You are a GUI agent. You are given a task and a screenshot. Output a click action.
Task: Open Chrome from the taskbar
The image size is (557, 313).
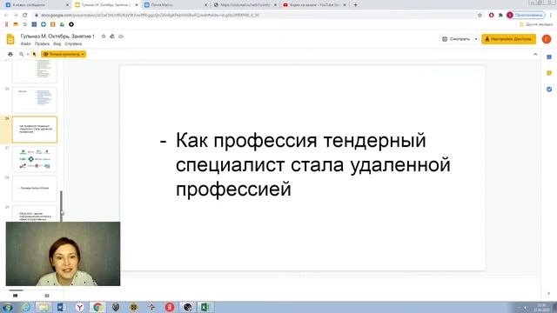click(x=97, y=307)
